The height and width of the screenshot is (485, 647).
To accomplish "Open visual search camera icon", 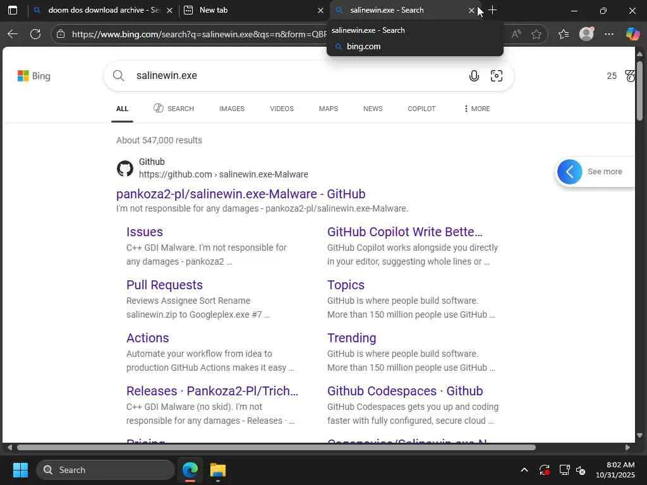I will tap(497, 76).
